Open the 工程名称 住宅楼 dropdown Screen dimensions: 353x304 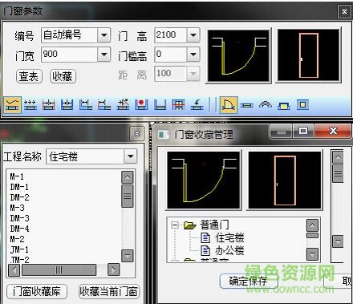(131, 156)
